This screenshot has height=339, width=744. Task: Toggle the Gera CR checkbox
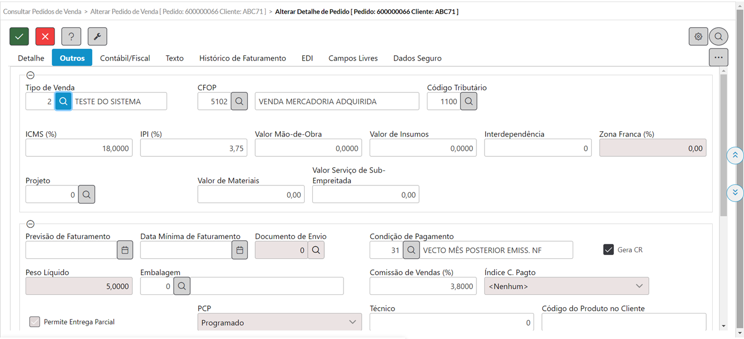tap(608, 249)
